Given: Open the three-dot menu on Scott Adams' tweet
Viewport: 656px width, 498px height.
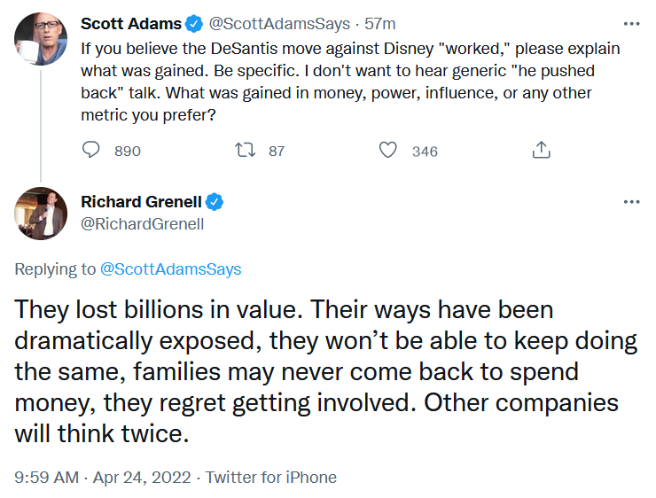Looking at the screenshot, I should (631, 24).
